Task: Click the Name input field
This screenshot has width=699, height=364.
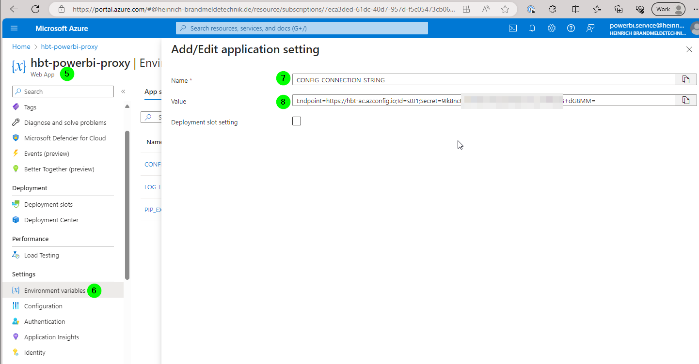Action: 484,79
